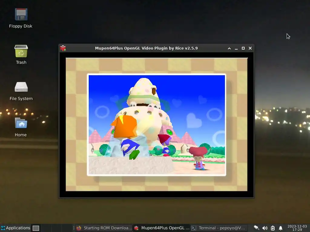Screen dimensions: 310x232
Task: Maximize the Mupen64Plus video window
Action: point(243,48)
